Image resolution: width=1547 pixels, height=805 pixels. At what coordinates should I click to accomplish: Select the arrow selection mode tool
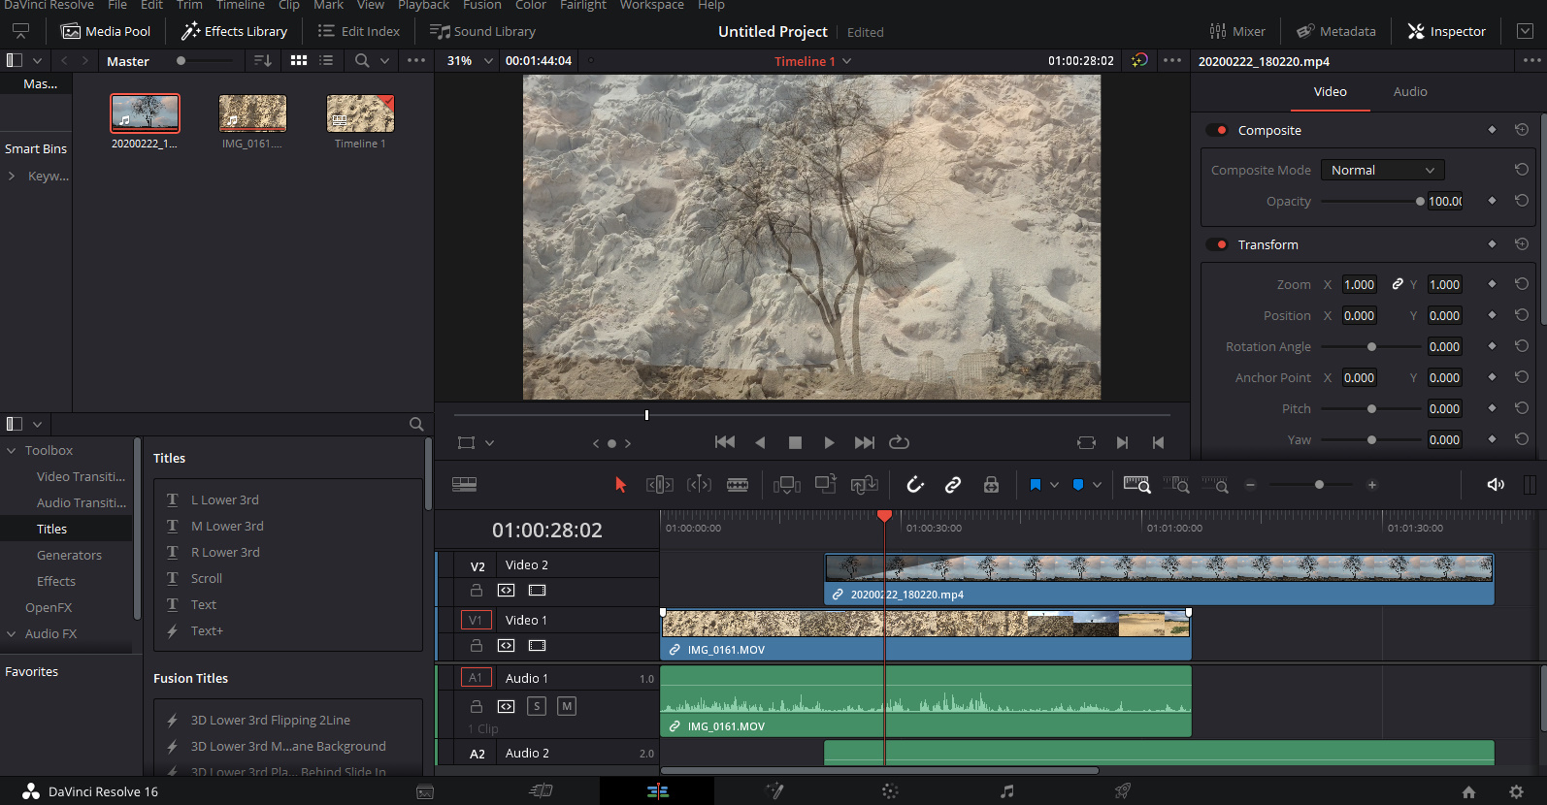tap(621, 485)
